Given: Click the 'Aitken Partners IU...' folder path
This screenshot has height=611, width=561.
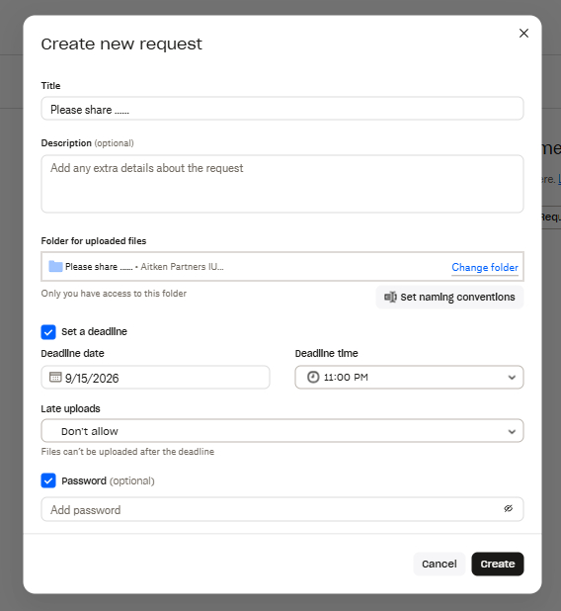Looking at the screenshot, I should click(182, 267).
